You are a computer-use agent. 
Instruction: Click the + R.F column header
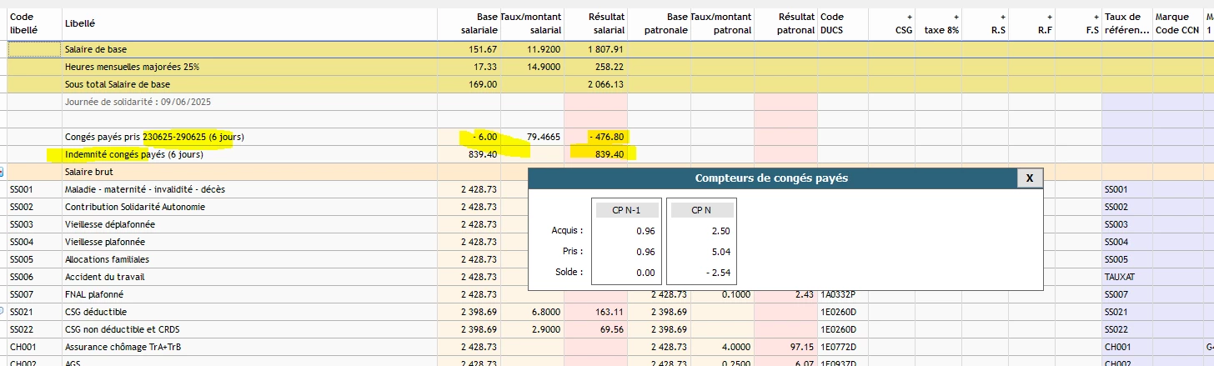click(1032, 23)
